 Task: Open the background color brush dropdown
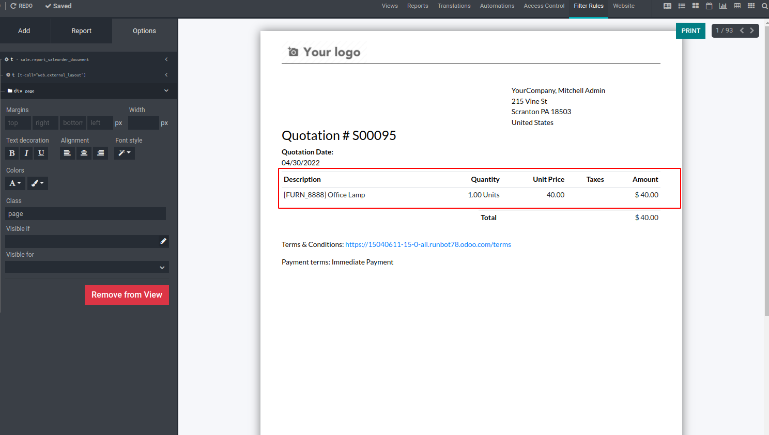[38, 183]
